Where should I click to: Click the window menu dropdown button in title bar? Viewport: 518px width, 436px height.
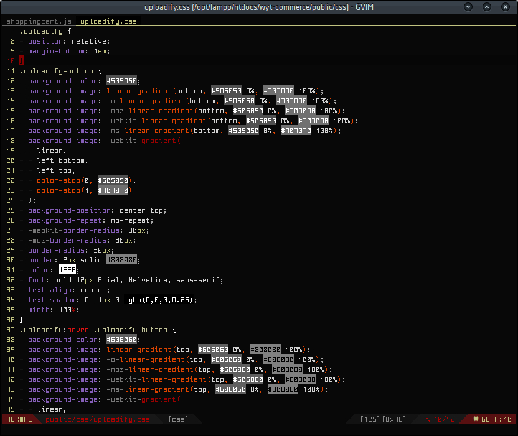tap(468, 7)
